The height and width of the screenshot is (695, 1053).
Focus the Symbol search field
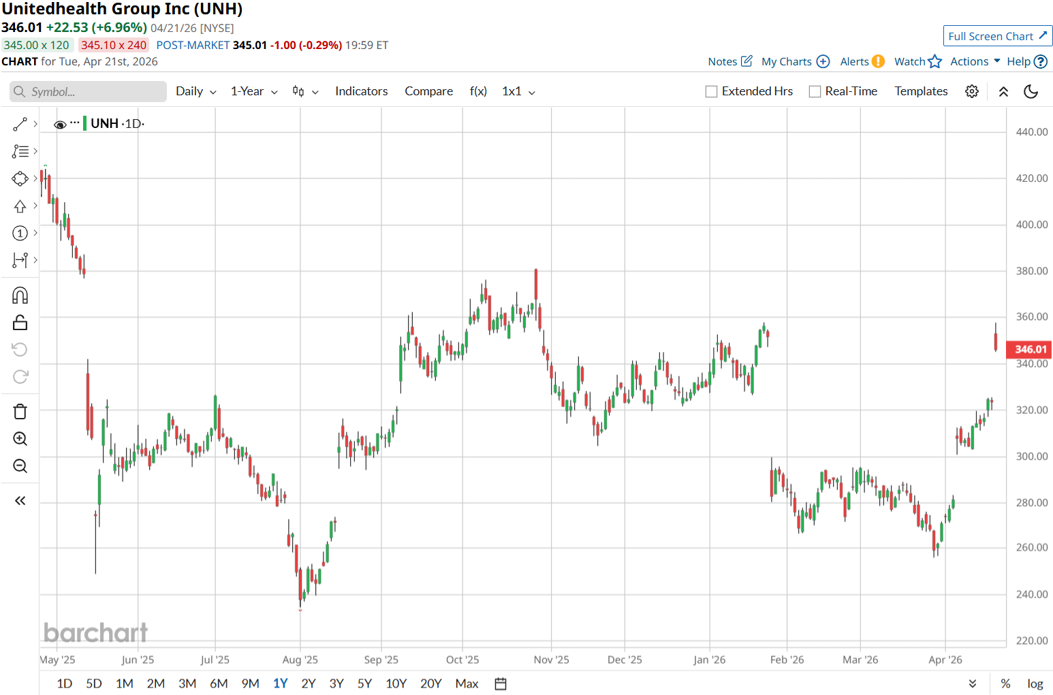tap(89, 92)
